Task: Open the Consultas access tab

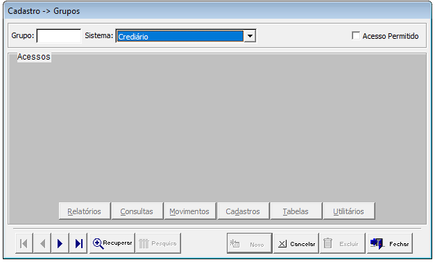Action: click(137, 211)
